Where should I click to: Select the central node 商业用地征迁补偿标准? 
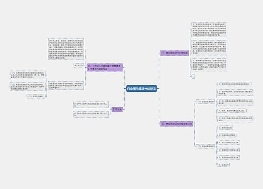tap(141, 89)
